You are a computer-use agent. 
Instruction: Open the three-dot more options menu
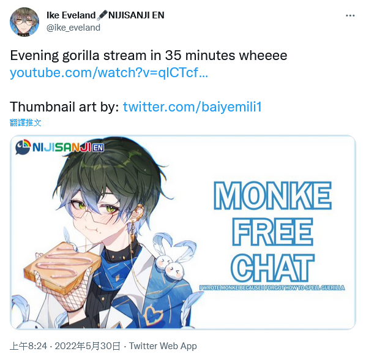pyautogui.click(x=350, y=16)
